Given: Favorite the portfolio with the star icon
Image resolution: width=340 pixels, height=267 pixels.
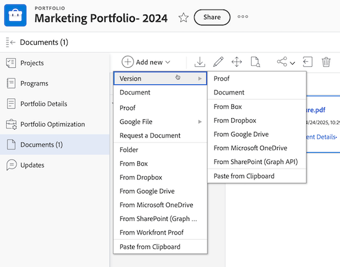Looking at the screenshot, I should (x=183, y=18).
